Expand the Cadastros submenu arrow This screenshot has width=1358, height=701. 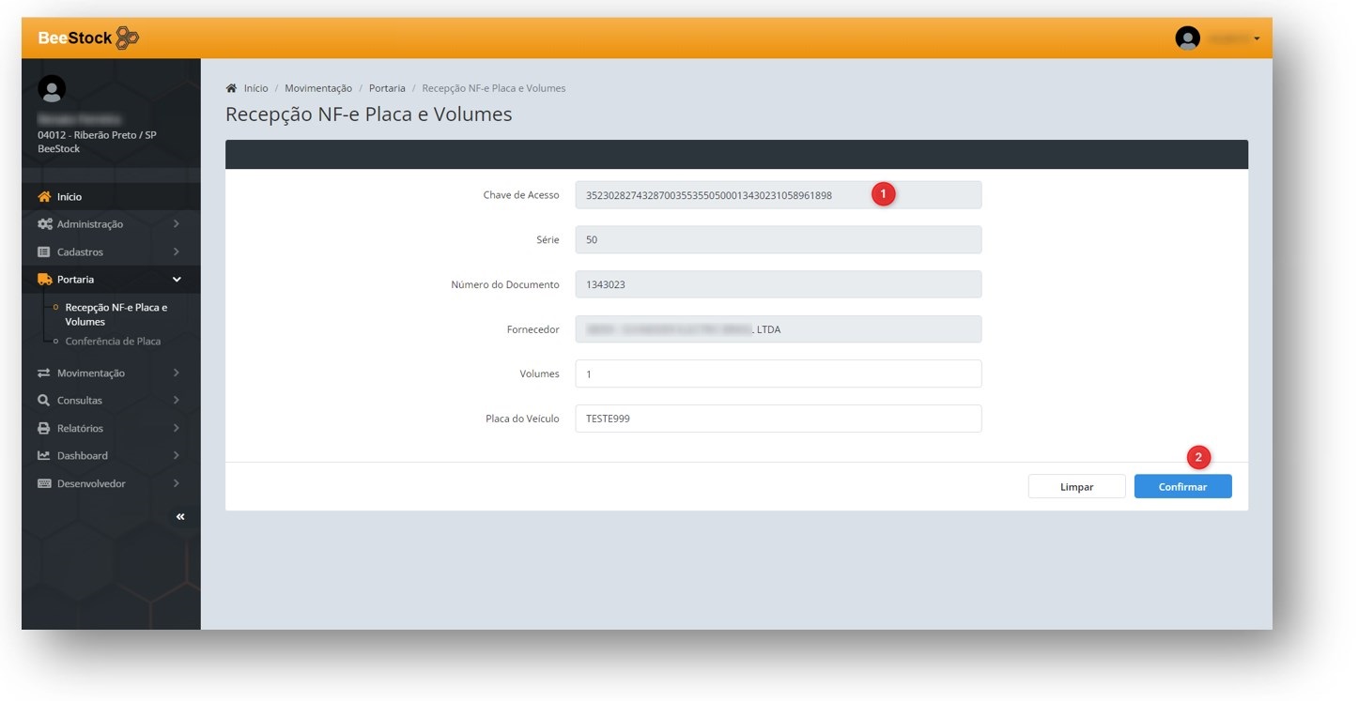click(x=177, y=252)
